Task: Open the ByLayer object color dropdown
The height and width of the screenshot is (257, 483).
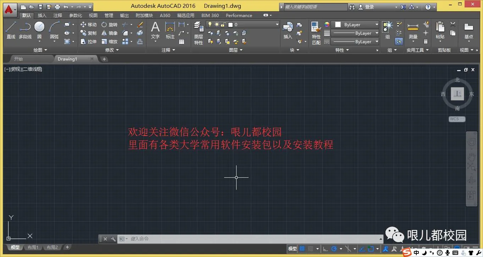Action: coord(356,24)
